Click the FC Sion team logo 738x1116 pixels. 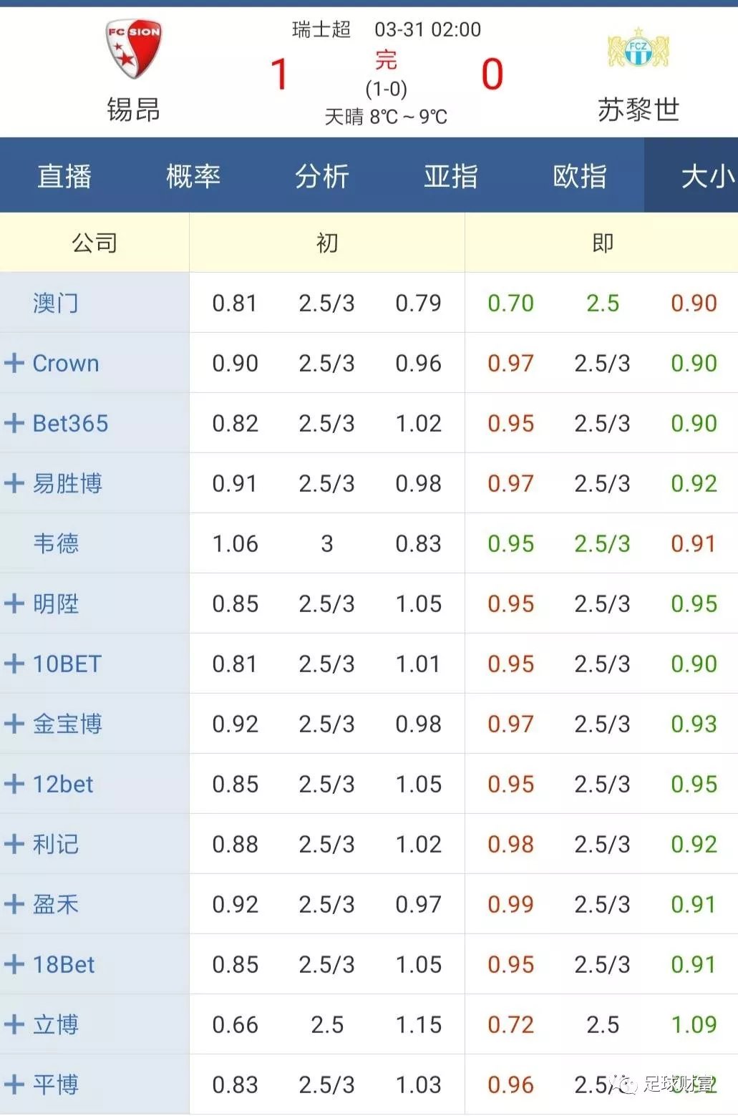(x=134, y=47)
